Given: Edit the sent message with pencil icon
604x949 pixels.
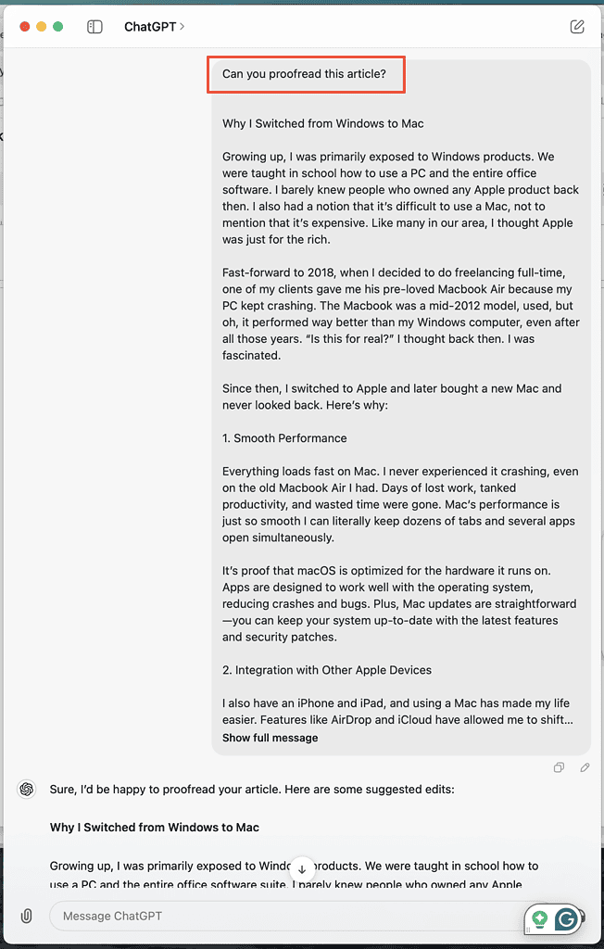Looking at the screenshot, I should 585,767.
